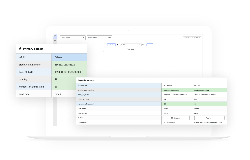Click the card_type label
Image resolution: width=250 pixels, height=160 pixels.
[x=24, y=94]
